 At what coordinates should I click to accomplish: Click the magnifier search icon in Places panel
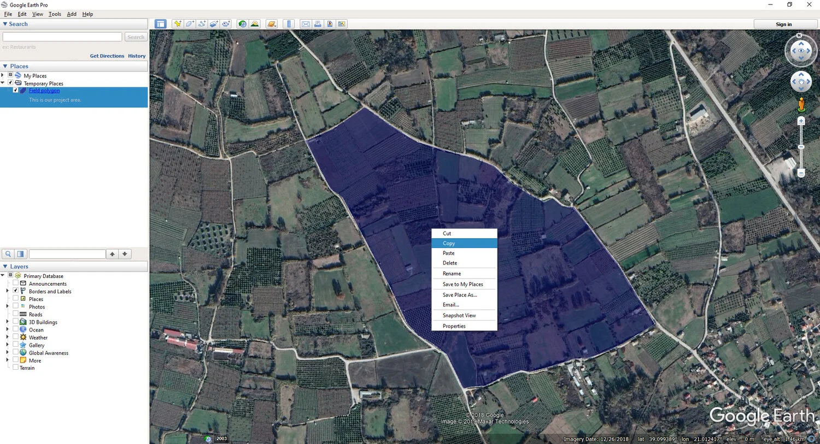pyautogui.click(x=8, y=254)
